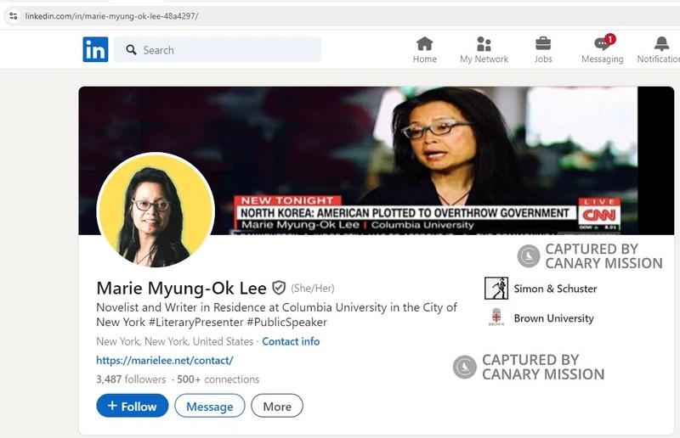Open the My Network people icon
680x438 pixels.
click(x=484, y=44)
